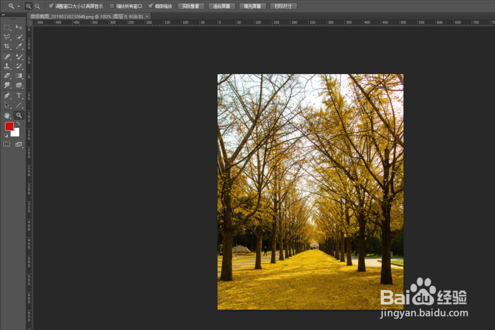
Task: Select the Quick Selection tool
Action: point(19,37)
